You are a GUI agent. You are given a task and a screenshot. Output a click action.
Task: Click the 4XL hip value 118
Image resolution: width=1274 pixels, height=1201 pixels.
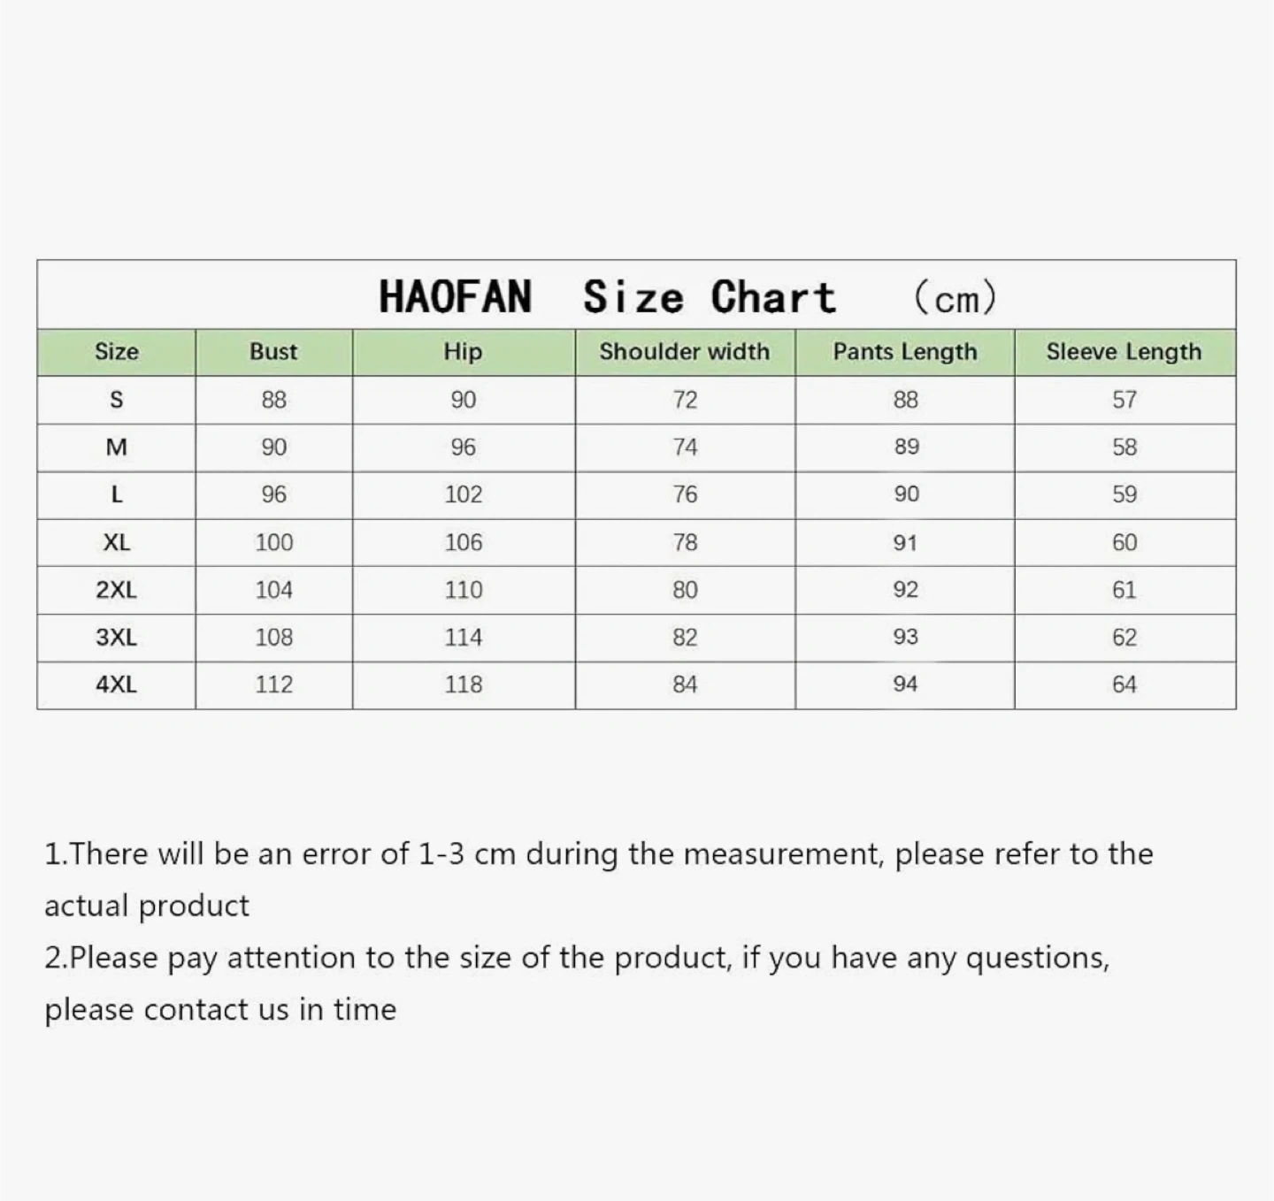click(x=463, y=685)
